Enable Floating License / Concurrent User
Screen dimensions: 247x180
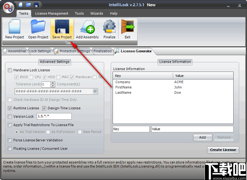pyautogui.click(x=10, y=149)
